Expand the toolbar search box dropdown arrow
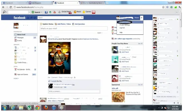Image resolution: width=183 pixels, height=111 pixels. 29,12
